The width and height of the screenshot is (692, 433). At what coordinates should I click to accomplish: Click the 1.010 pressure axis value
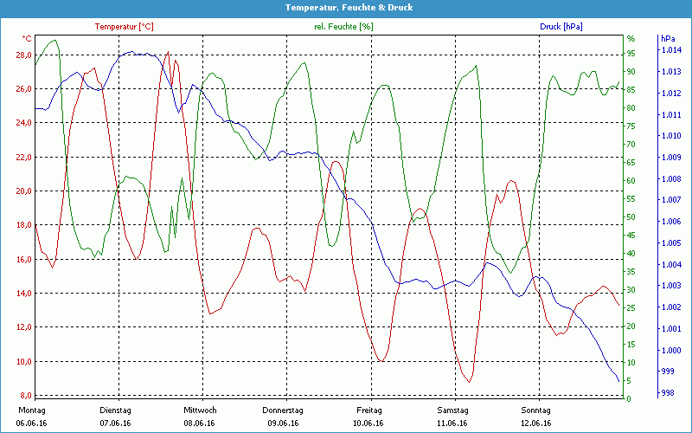click(x=672, y=136)
